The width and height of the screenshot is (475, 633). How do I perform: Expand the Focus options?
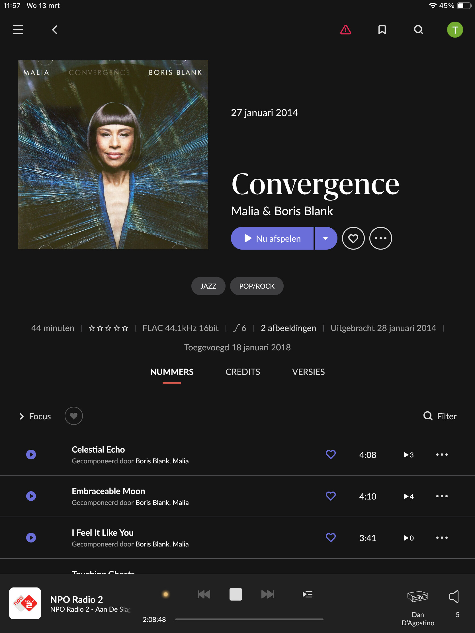click(35, 416)
